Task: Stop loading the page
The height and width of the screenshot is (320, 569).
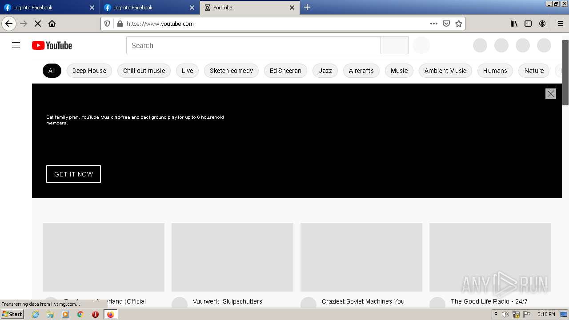Action: (x=38, y=24)
